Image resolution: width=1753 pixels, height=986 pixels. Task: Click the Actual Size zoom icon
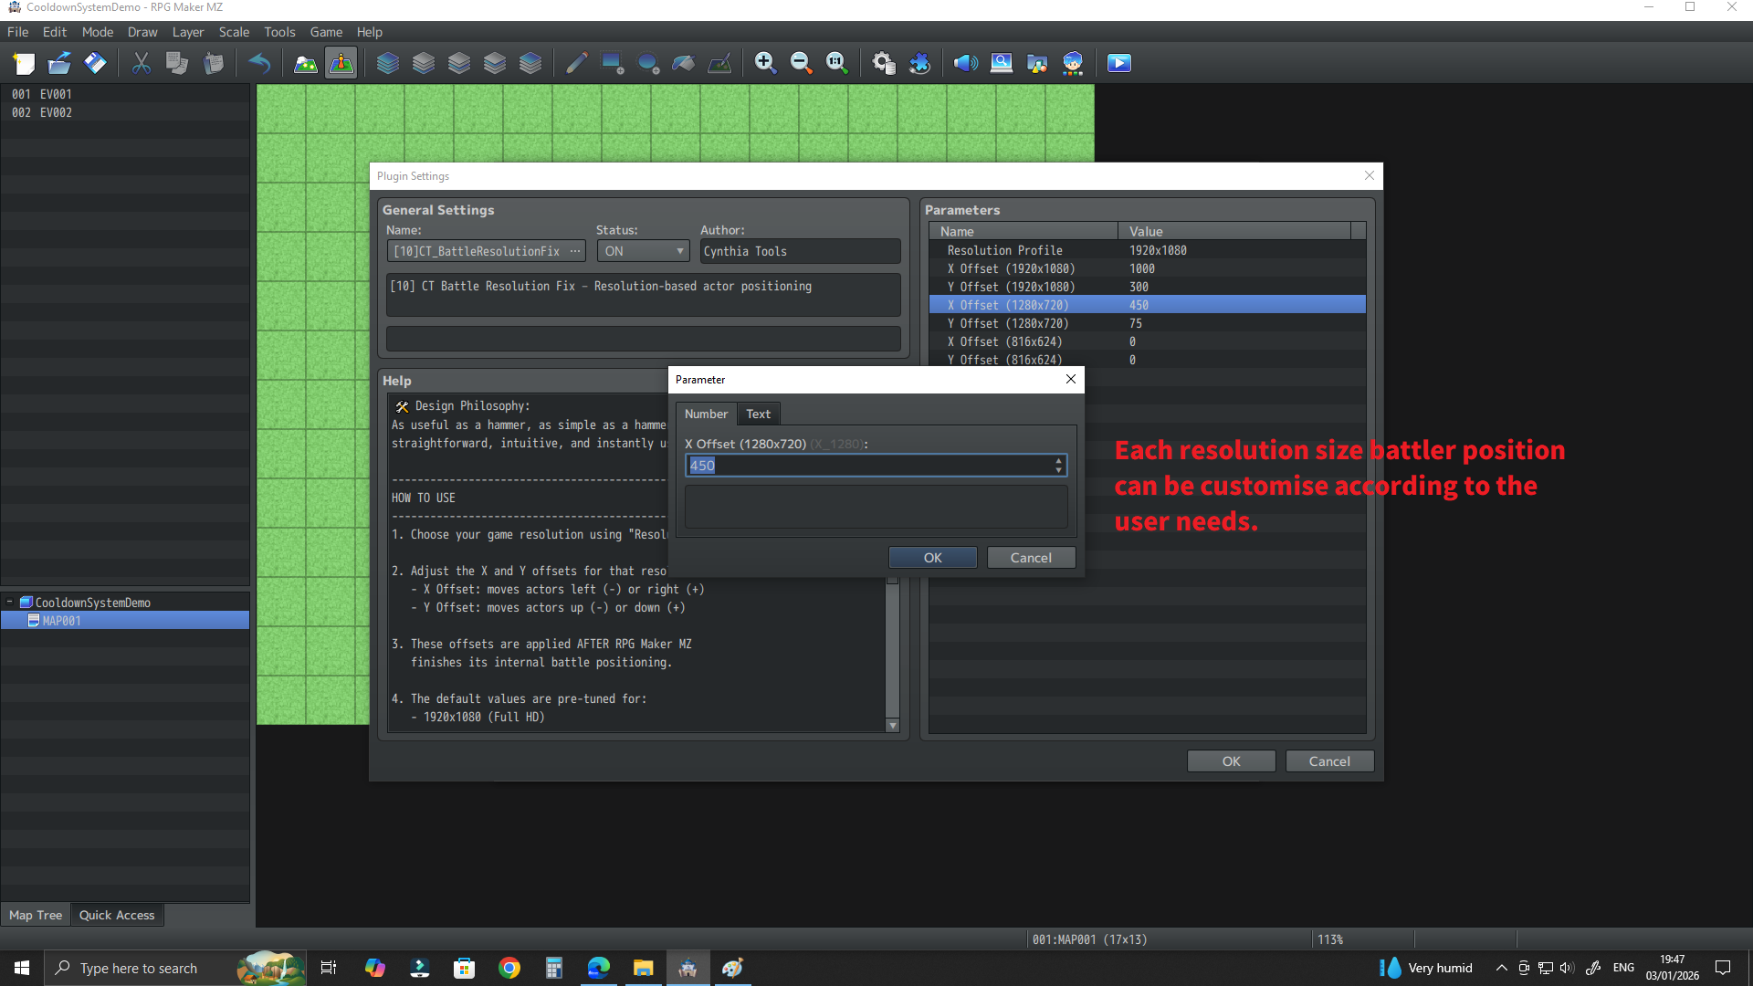(x=836, y=63)
